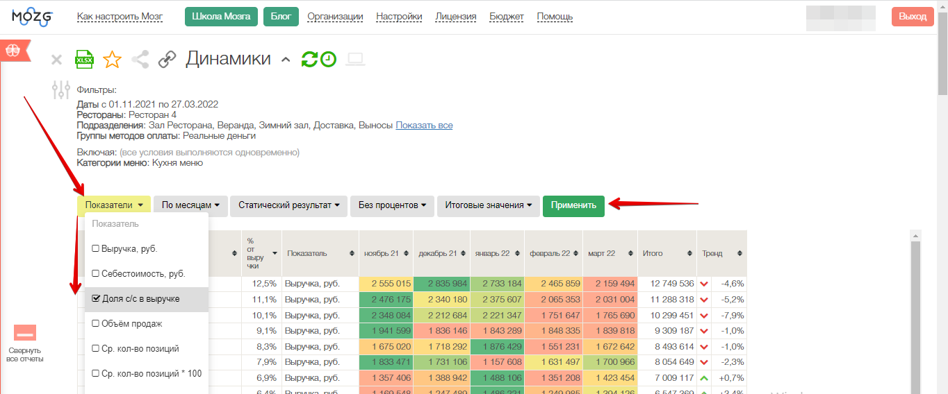Copy report link using chain icon
Screen dimensions: 948x394
(167, 60)
